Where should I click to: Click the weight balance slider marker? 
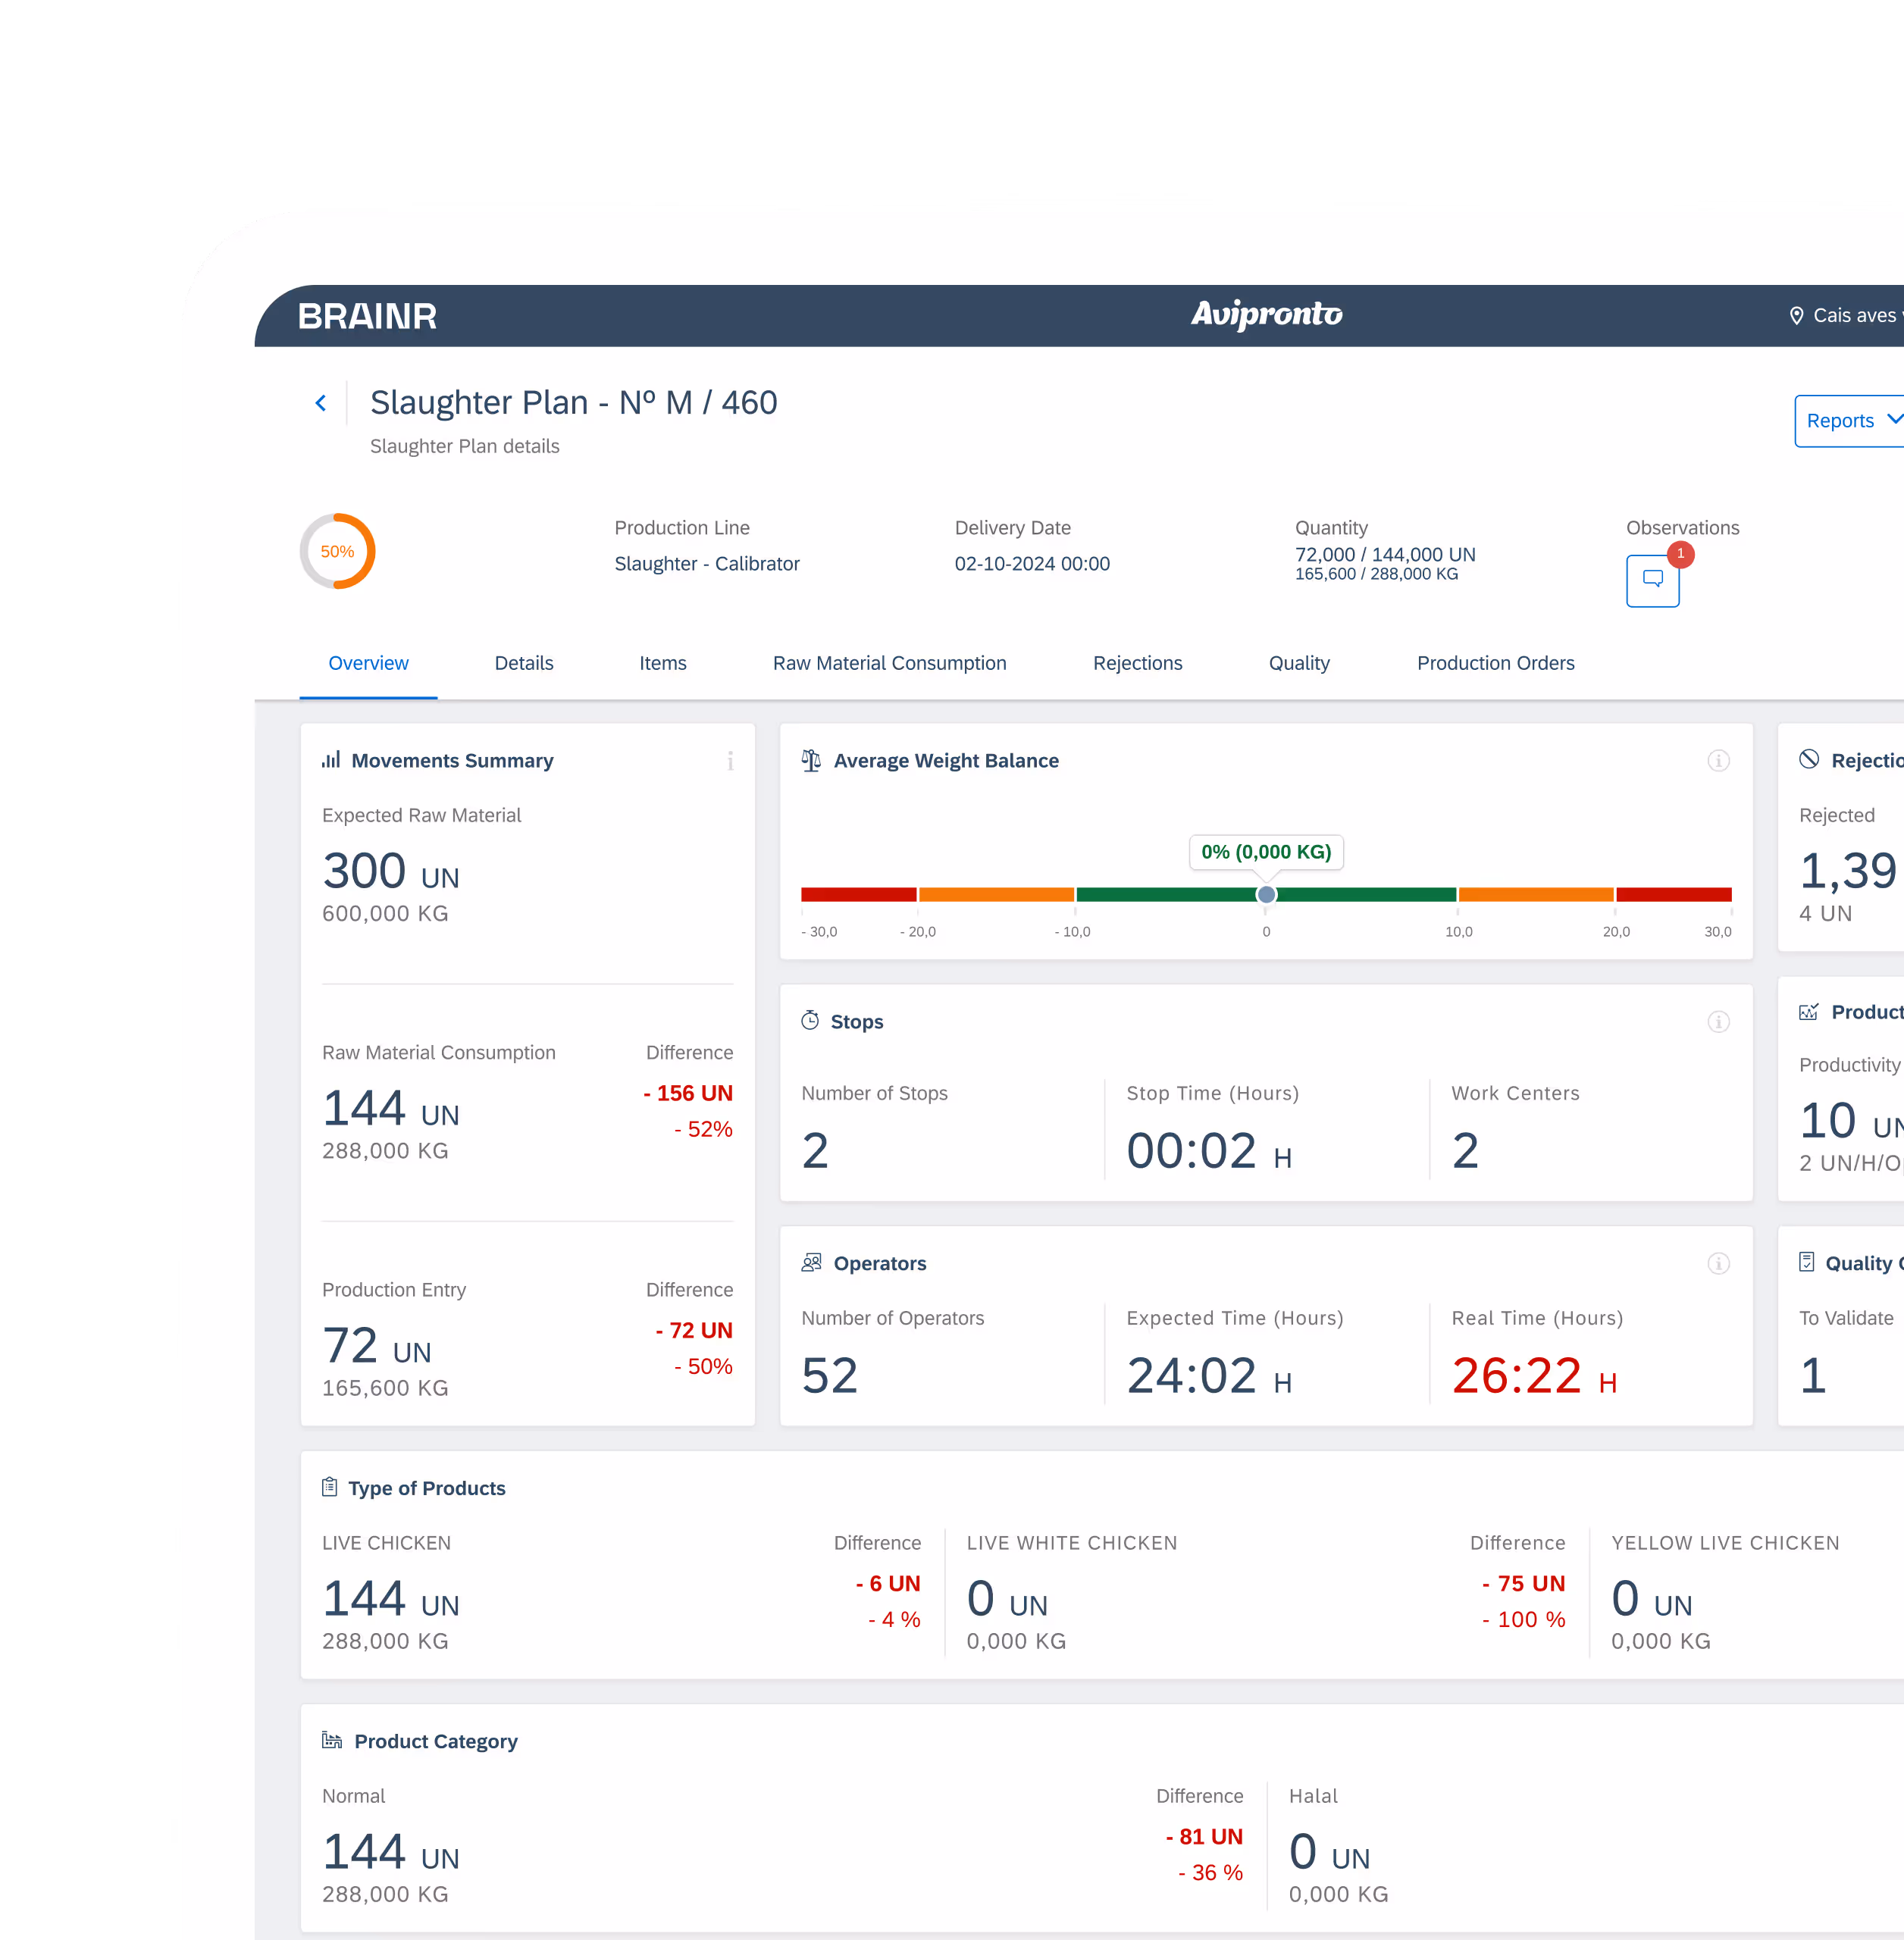[x=1266, y=894]
